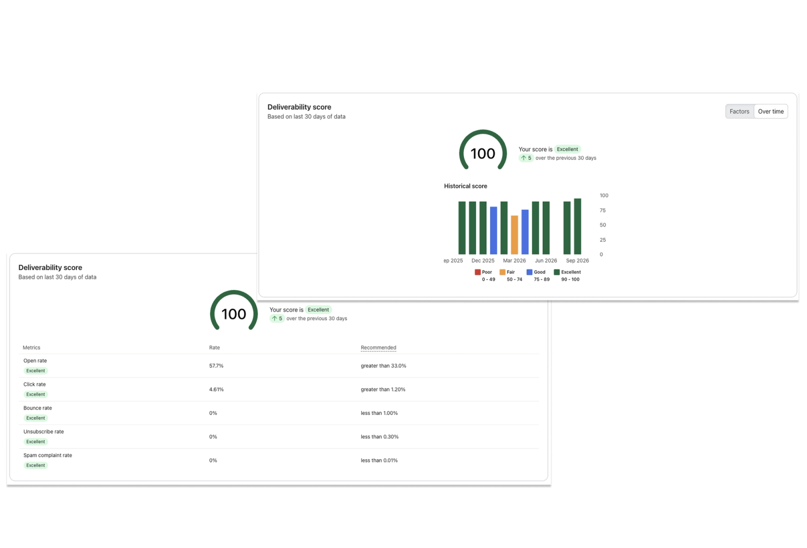Click 'greater than 1.20%' recommendation

coord(383,389)
